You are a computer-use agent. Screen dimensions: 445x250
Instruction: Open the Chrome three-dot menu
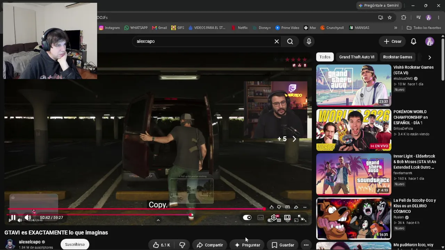point(439,17)
